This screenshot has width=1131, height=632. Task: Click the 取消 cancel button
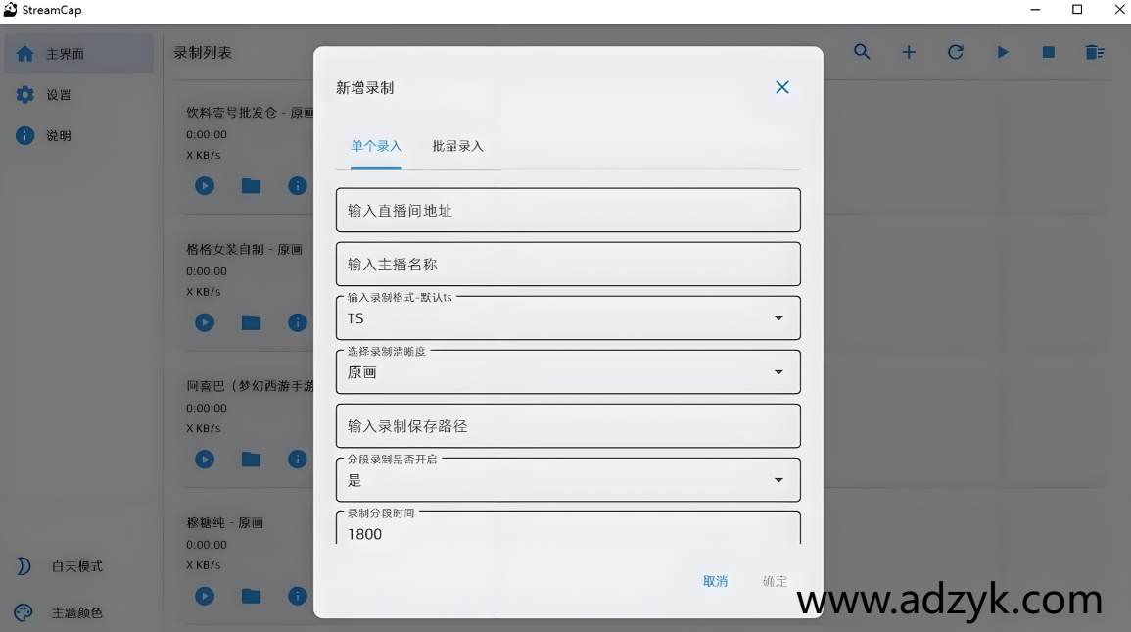pyautogui.click(x=715, y=580)
